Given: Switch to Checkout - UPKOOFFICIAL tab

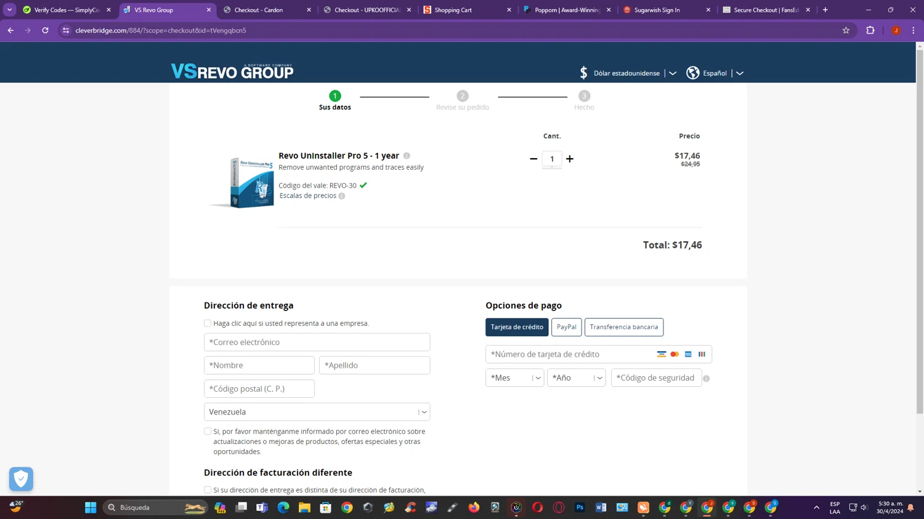Looking at the screenshot, I should click(x=367, y=10).
